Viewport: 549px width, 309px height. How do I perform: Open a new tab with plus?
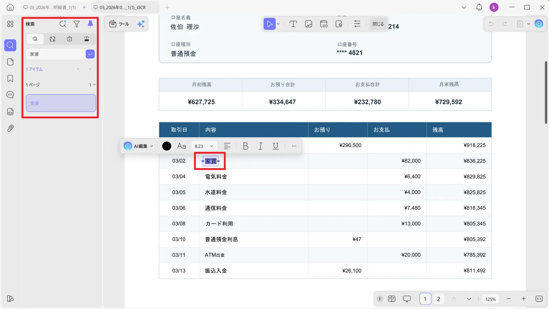tap(167, 7)
